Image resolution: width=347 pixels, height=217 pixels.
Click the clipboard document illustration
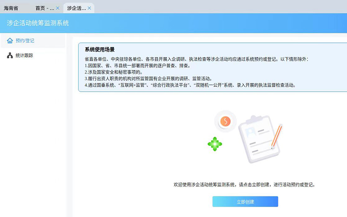[256, 138]
